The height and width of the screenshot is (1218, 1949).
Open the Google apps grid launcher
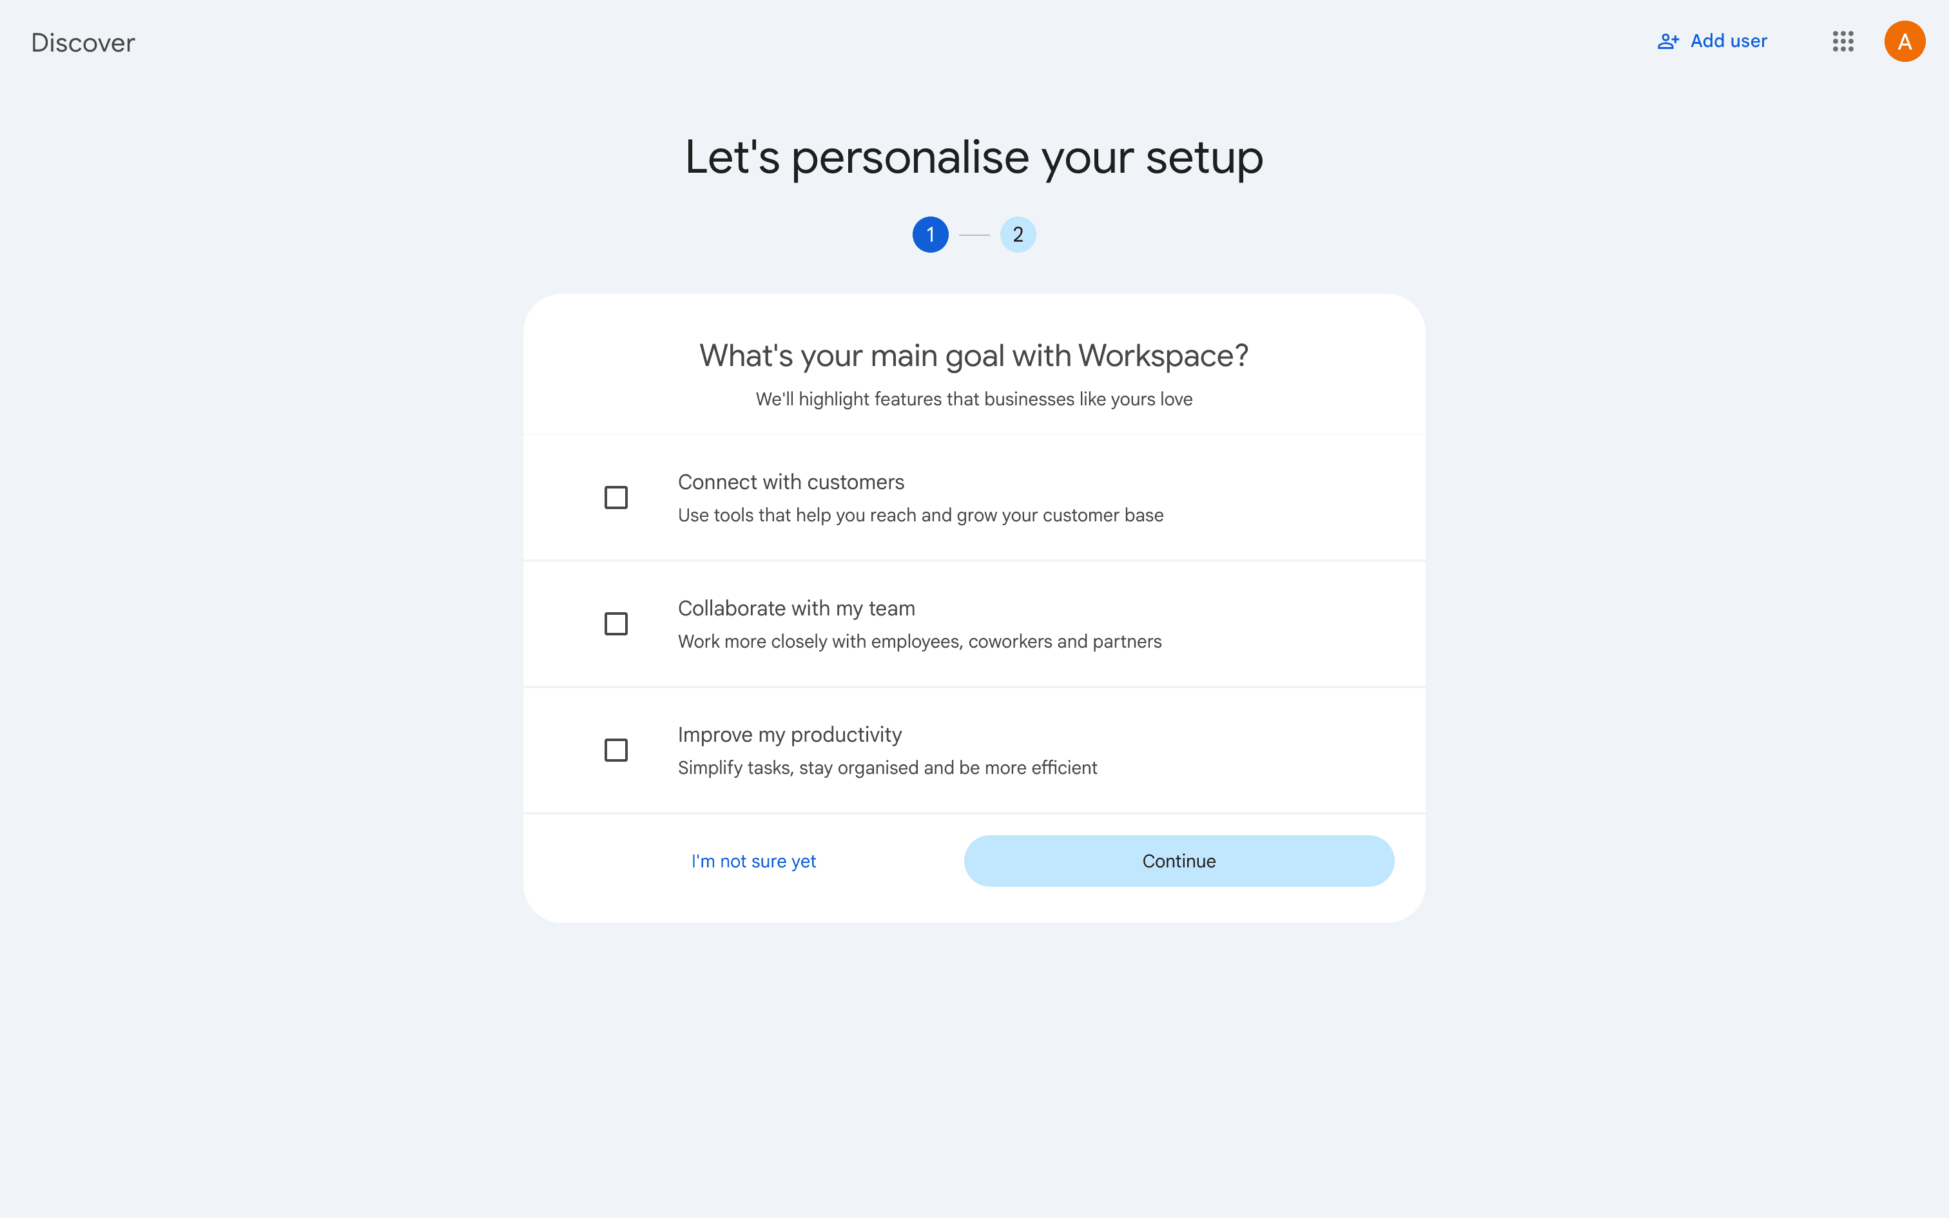click(1843, 41)
